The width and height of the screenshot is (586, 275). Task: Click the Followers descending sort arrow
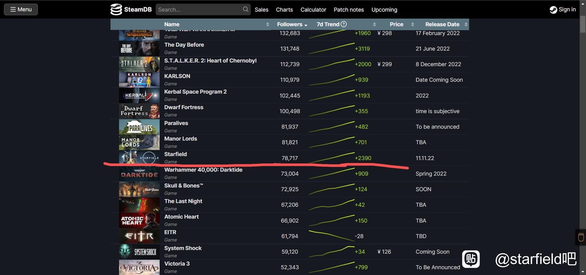click(x=306, y=25)
